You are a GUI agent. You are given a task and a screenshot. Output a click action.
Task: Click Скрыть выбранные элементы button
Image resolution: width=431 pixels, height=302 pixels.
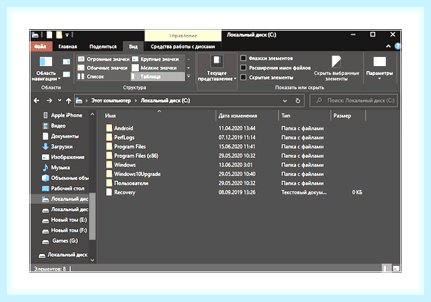point(336,68)
